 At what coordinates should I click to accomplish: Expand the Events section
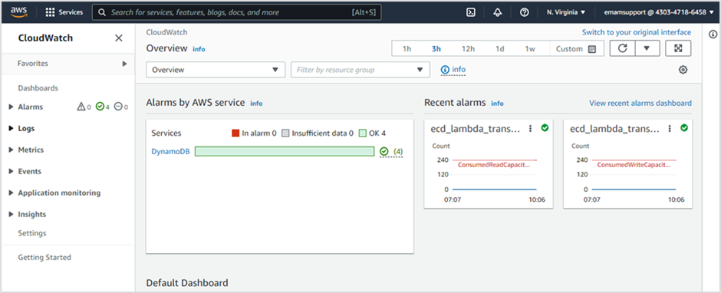tap(11, 172)
